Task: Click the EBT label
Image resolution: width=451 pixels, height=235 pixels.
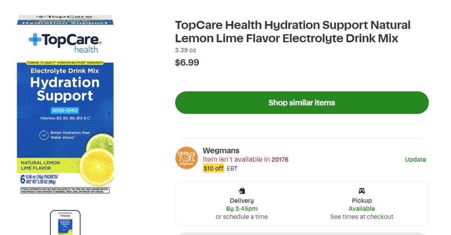Action: point(232,169)
